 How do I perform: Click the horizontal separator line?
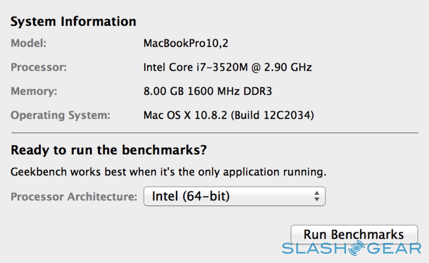pos(214,133)
